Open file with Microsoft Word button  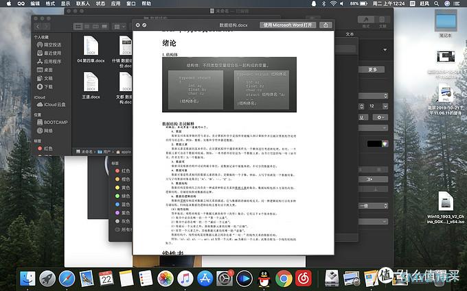(287, 25)
